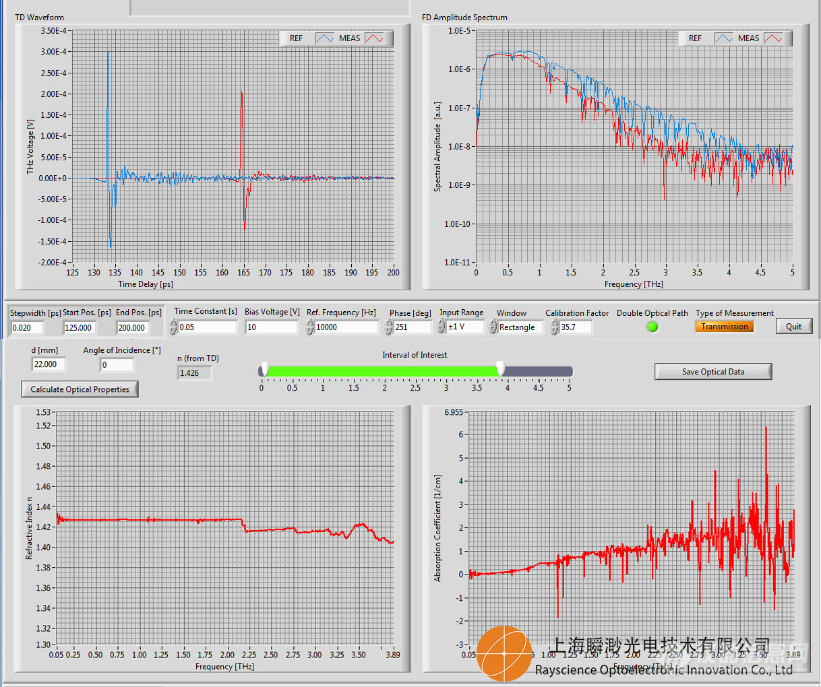Screen dimensions: 821x687
Task: Click the Calibration Factor stepper arrows
Action: click(555, 327)
